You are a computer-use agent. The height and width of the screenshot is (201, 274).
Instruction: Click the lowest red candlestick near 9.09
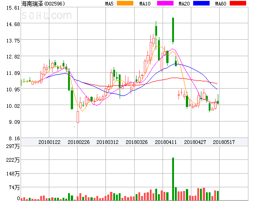pos(78,117)
